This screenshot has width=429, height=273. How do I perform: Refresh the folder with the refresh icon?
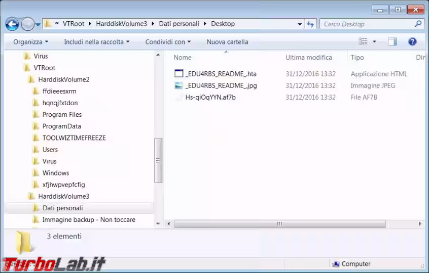pyautogui.click(x=310, y=24)
